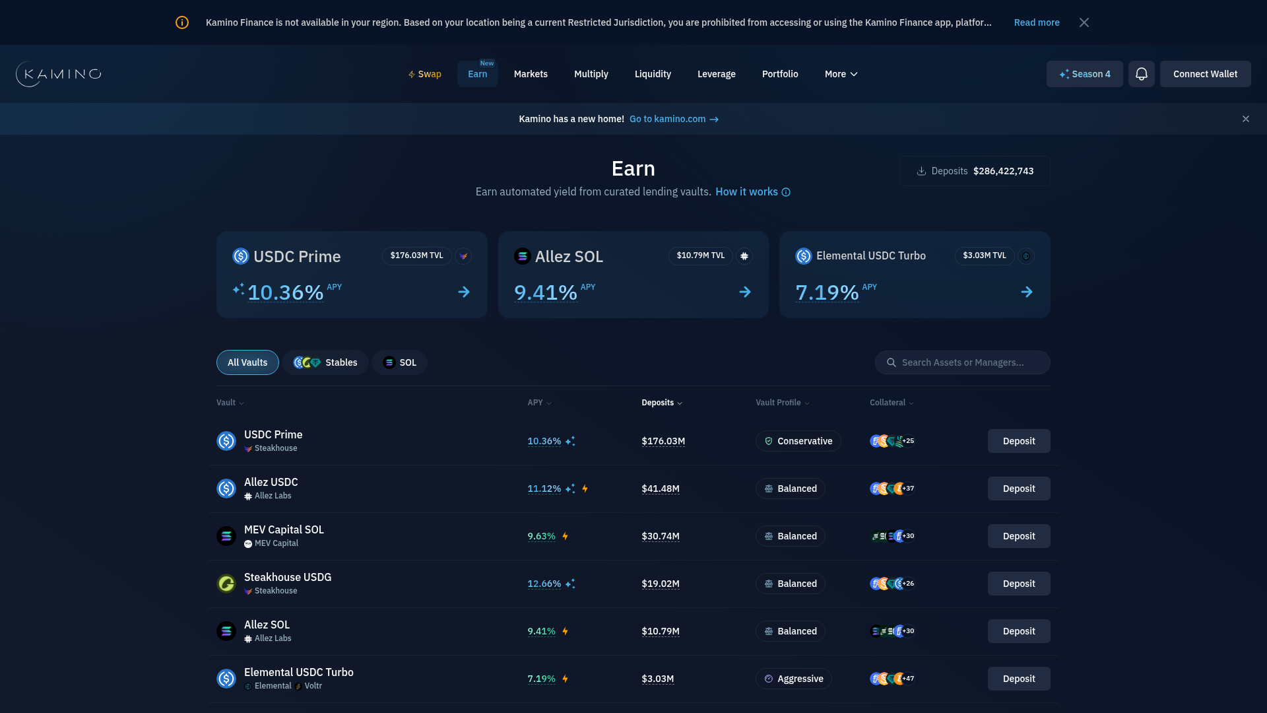Close the 'Kamino has a new home' banner
1267x713 pixels.
click(x=1246, y=119)
